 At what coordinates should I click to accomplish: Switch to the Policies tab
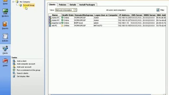63,5
